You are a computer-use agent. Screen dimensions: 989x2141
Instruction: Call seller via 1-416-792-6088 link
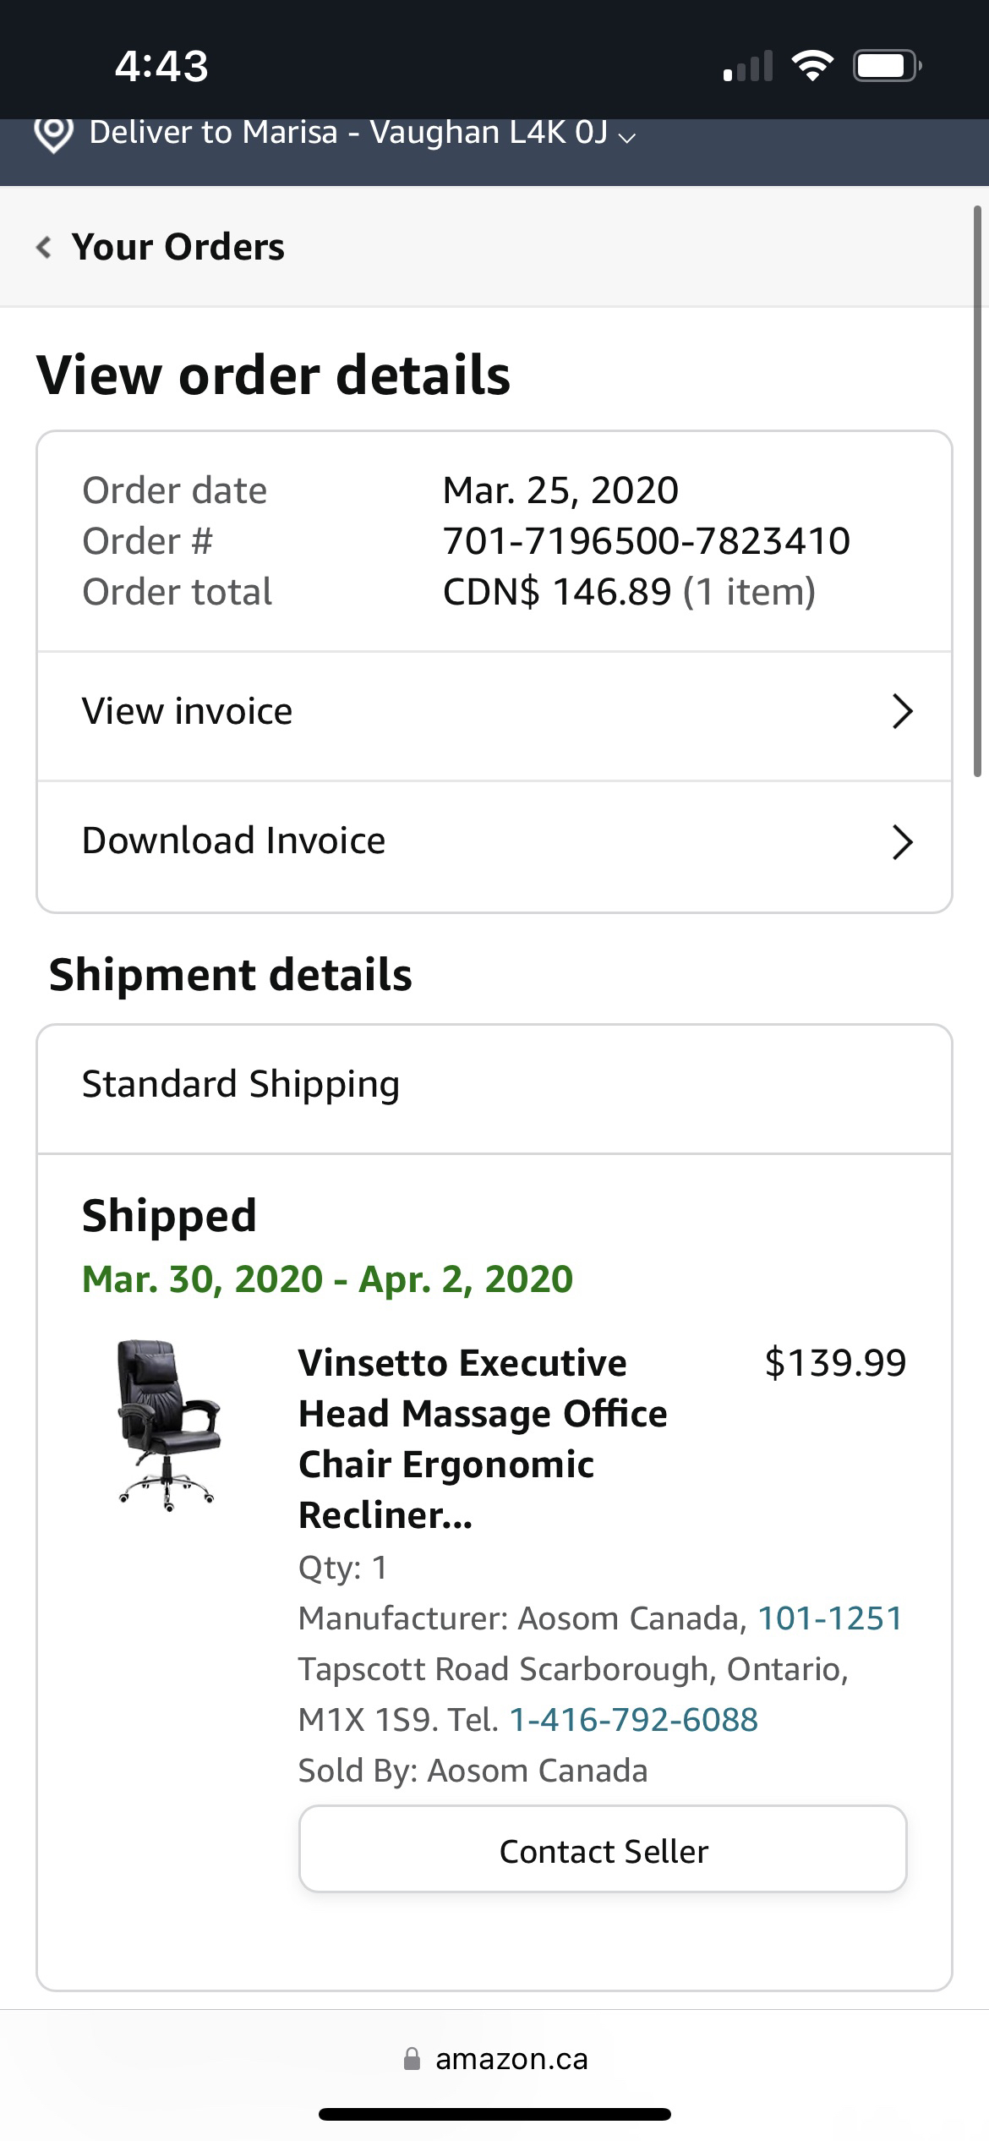(633, 1718)
